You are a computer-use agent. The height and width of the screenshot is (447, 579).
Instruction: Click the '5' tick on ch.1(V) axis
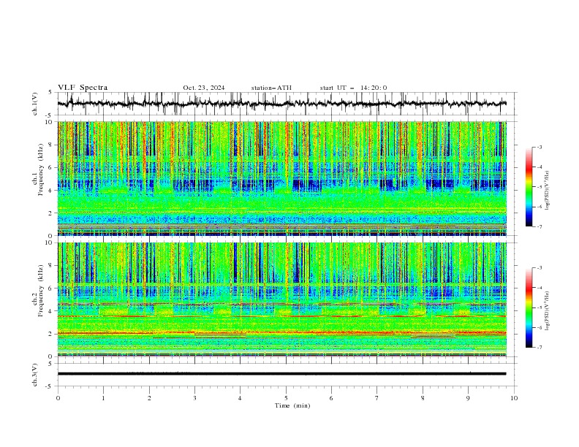pyautogui.click(x=50, y=93)
